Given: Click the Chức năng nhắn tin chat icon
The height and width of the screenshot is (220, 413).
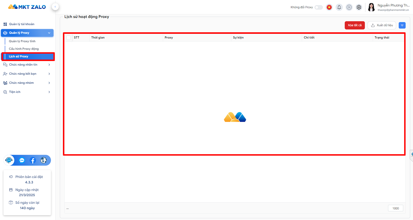Looking at the screenshot, I should pos(5,65).
